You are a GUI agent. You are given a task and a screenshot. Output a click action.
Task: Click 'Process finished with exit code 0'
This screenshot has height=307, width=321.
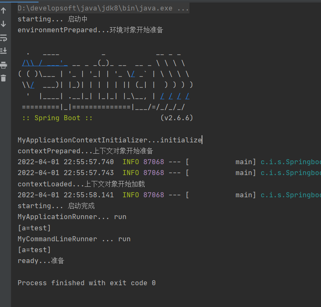coord(87,283)
